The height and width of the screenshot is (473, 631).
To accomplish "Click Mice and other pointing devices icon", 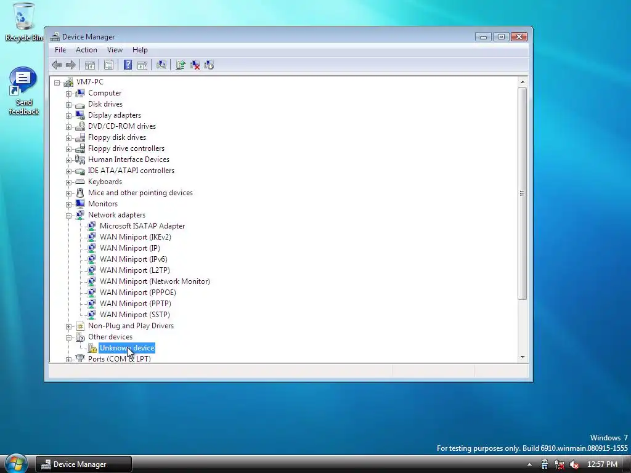I will coord(80,193).
